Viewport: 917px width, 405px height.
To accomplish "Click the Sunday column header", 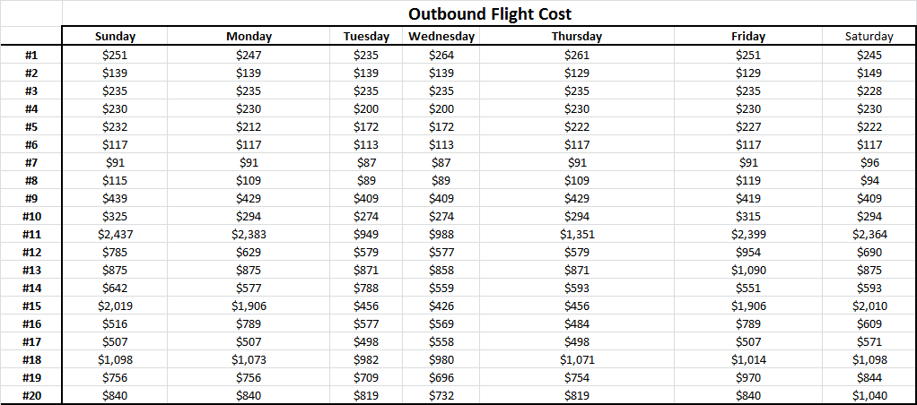I will [115, 36].
